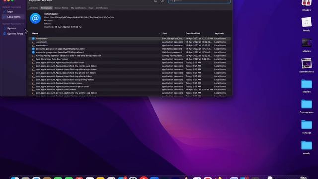318x179 pixels.
Task: Switch to the Secure Notes tab
Action: pos(61,8)
